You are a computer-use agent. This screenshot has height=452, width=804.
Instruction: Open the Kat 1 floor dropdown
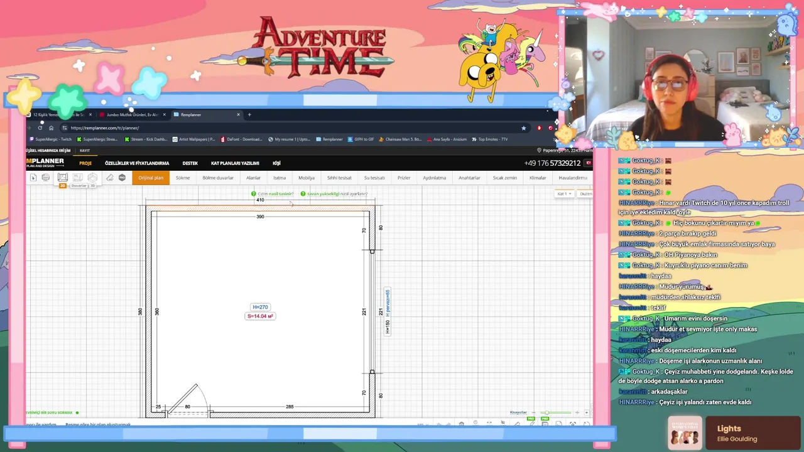(564, 193)
